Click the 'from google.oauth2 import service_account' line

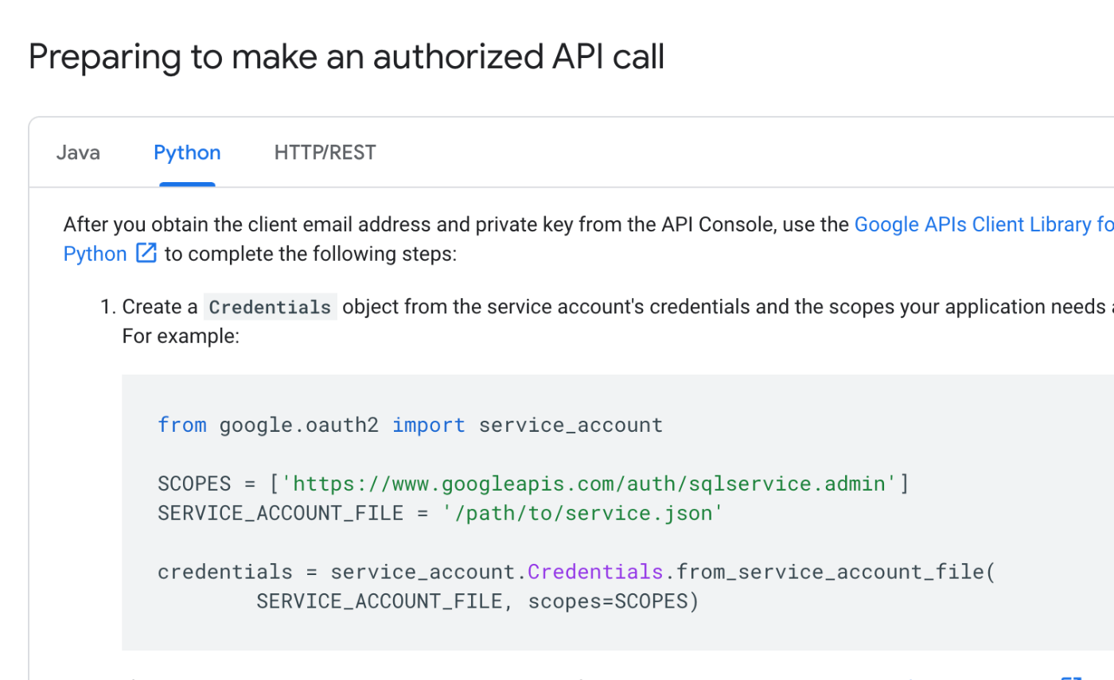[x=410, y=425]
